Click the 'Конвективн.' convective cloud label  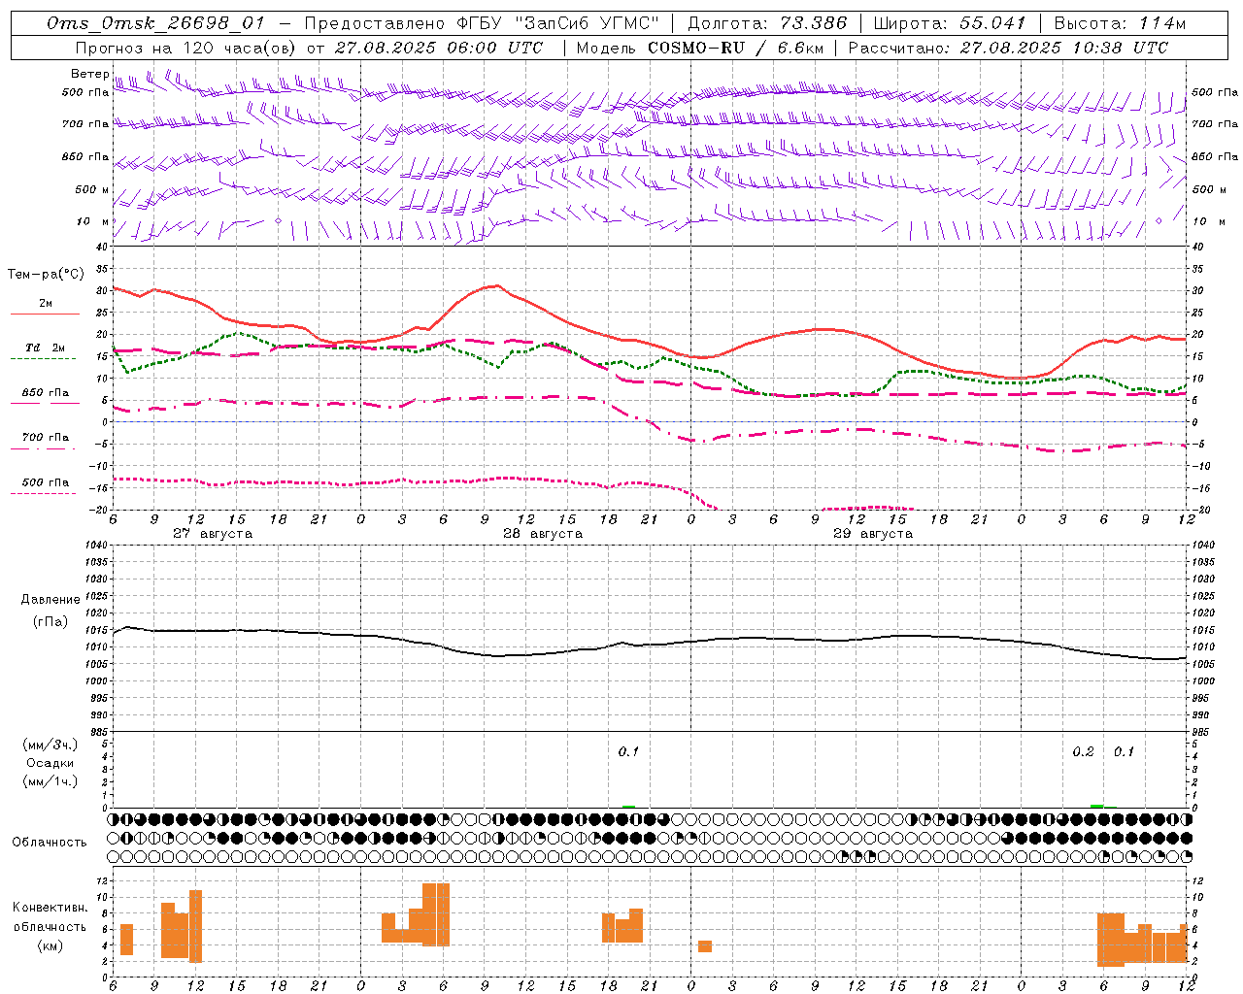coord(50,908)
